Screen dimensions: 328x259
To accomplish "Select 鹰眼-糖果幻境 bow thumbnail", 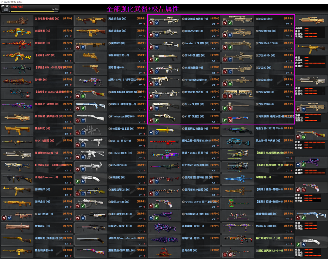I will [238, 216].
